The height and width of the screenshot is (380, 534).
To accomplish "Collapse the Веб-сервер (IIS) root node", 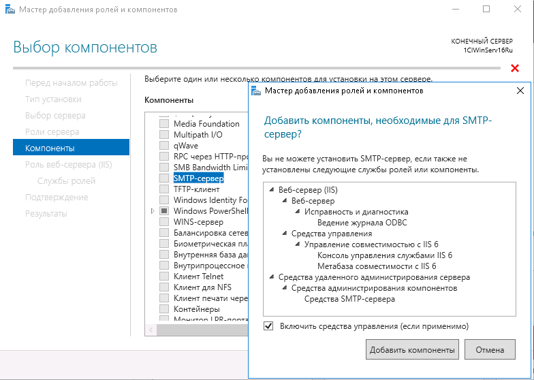I will click(x=271, y=189).
